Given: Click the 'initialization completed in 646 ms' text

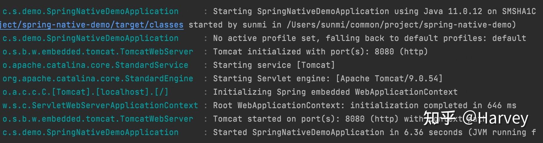Looking at the screenshot, I should 433,105.
